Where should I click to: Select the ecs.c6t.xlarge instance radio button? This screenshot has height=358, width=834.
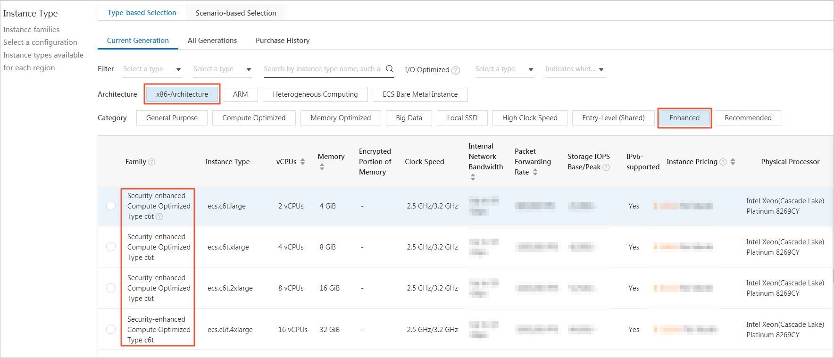tap(111, 247)
